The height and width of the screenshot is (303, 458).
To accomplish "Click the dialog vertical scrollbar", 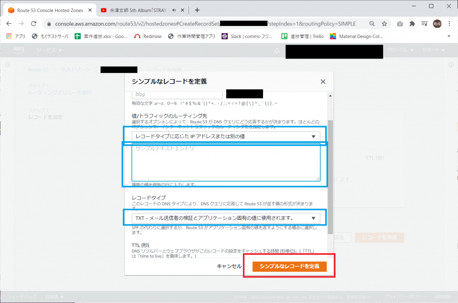I will click(330, 177).
